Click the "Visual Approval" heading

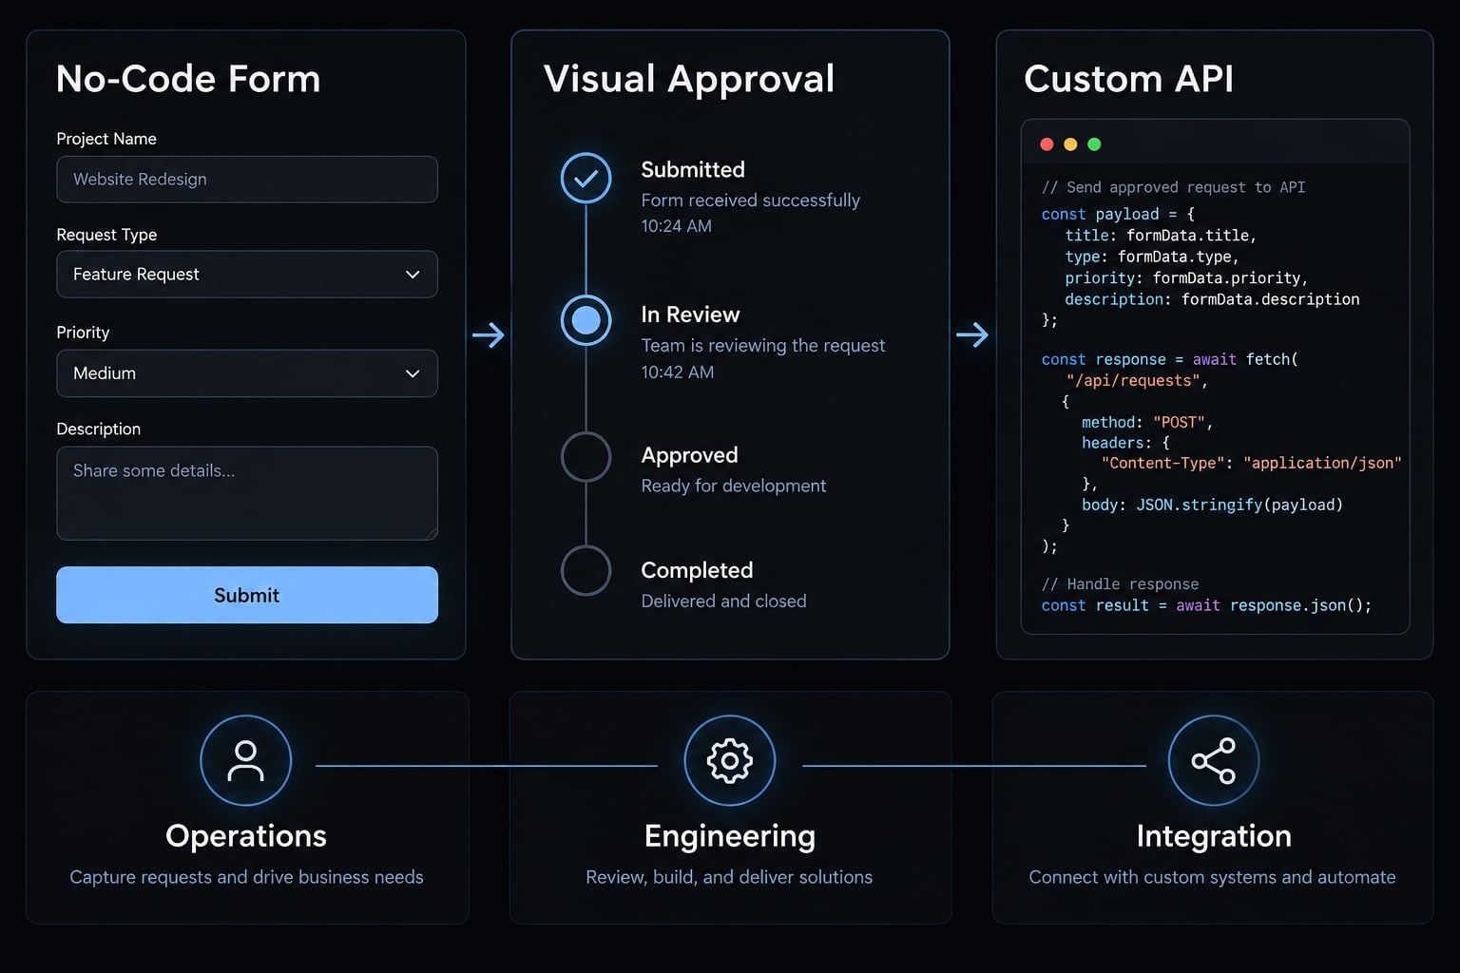point(689,79)
